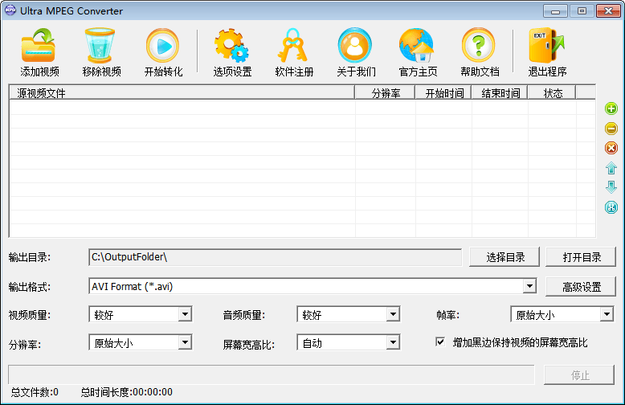The height and width of the screenshot is (405, 625).
Task: Click the 输出格式: label
Action: pyautogui.click(x=30, y=287)
